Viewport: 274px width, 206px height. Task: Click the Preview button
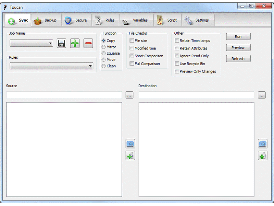238,48
